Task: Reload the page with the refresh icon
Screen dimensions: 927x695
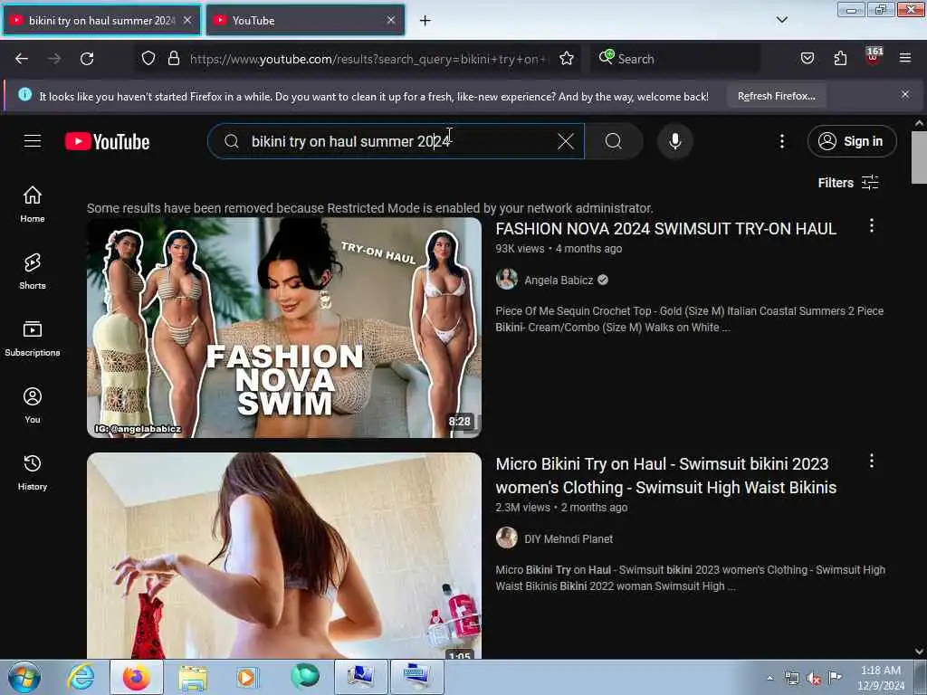Action: point(87,59)
